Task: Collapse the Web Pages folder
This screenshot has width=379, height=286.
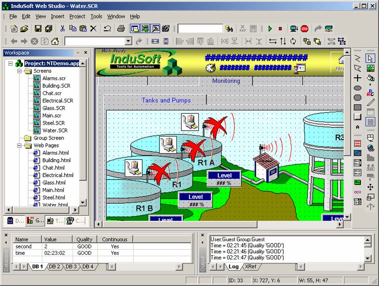Action: [20, 145]
